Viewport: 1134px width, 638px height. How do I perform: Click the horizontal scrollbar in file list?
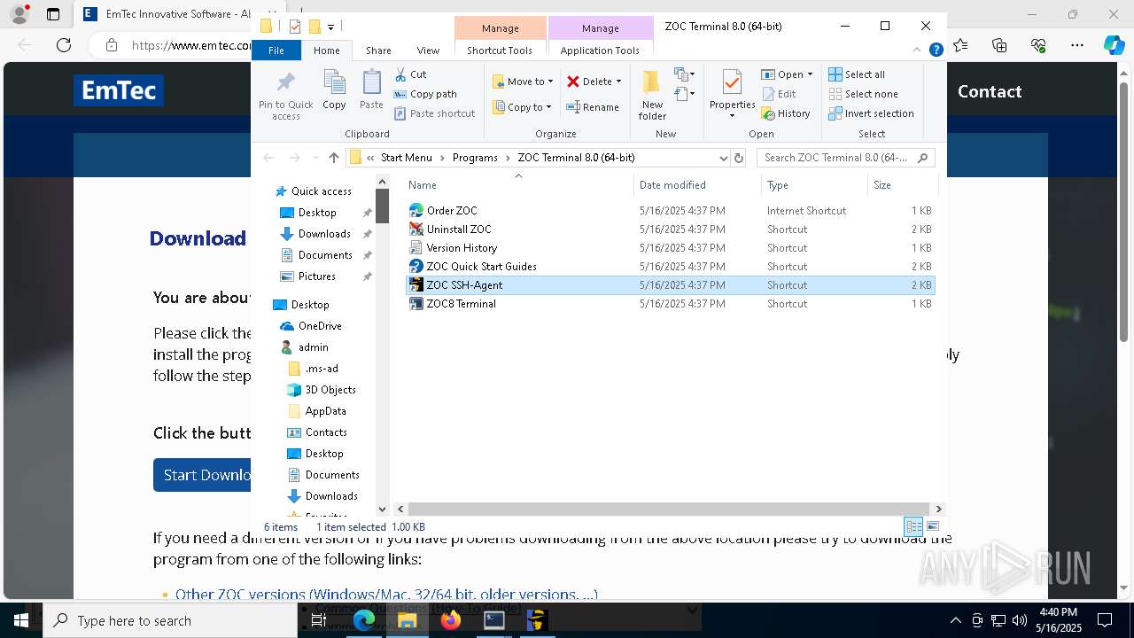point(669,510)
